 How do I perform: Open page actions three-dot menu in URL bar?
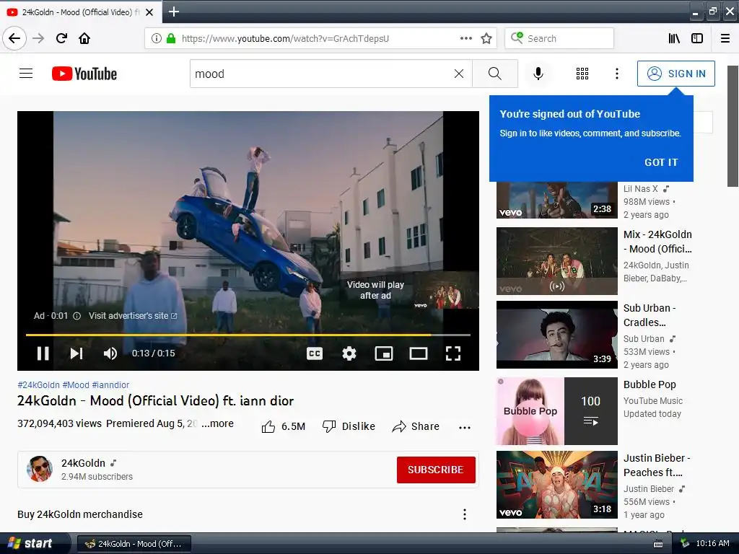tap(465, 38)
